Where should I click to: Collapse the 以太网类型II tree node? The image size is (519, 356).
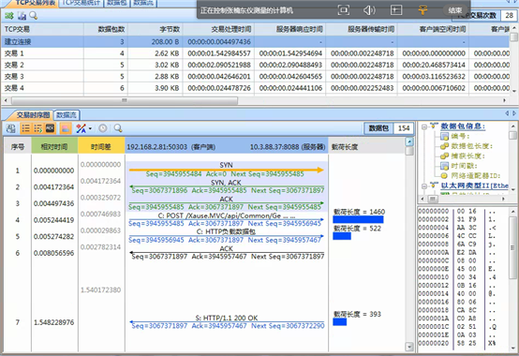(423, 186)
